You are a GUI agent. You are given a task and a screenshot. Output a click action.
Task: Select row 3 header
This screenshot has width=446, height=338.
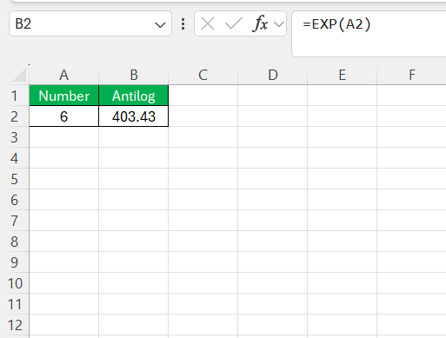point(15,137)
